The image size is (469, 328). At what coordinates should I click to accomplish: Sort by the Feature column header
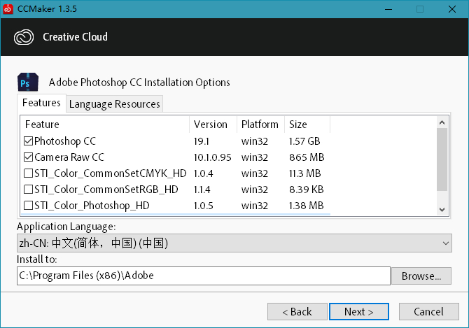point(105,124)
